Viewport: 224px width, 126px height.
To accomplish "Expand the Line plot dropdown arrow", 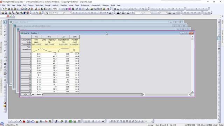I will coord(13,121).
